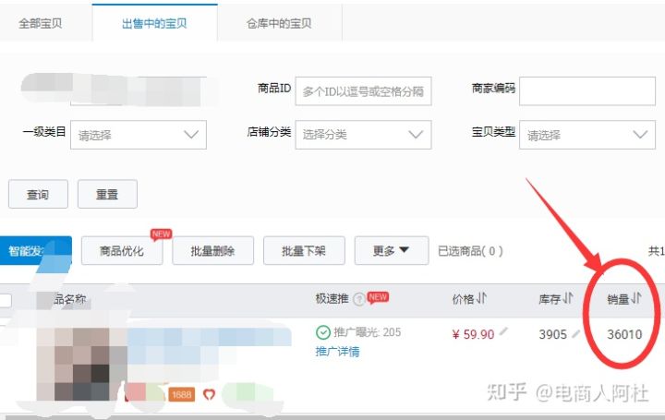Open the 出售中的宝贝 tab
Screen dimensions: 665x420
click(x=154, y=23)
